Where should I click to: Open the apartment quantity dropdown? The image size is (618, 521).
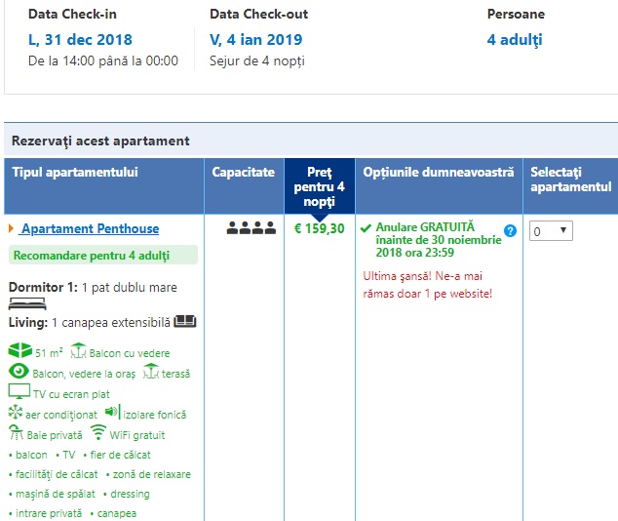click(551, 231)
